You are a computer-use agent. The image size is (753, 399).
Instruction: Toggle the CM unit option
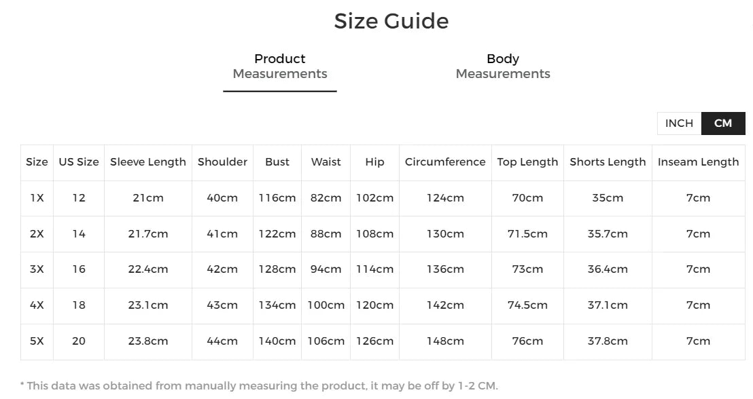coord(722,123)
